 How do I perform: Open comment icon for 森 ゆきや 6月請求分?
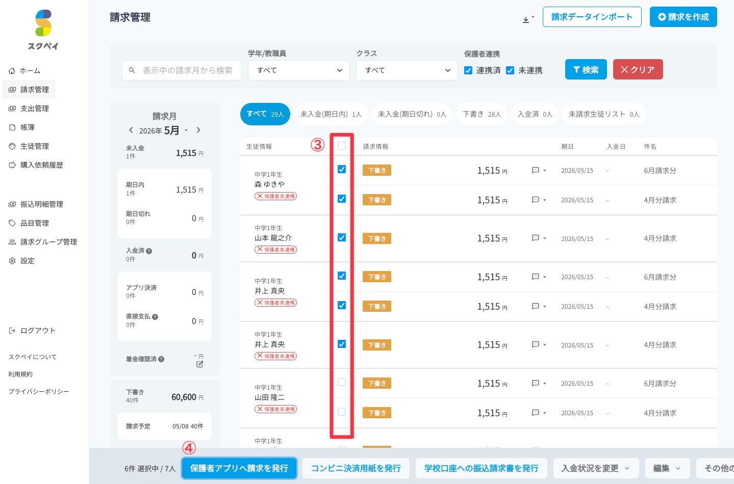tap(536, 170)
